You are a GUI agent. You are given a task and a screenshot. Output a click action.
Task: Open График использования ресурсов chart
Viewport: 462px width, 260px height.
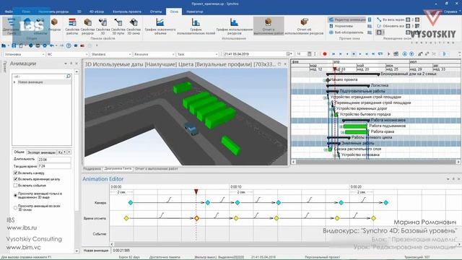pyautogui.click(x=234, y=27)
